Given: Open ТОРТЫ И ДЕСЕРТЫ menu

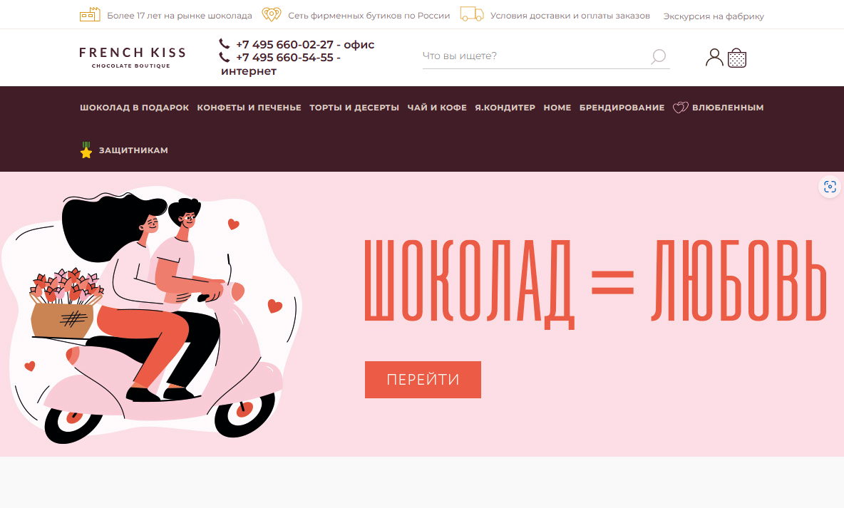Looking at the screenshot, I should coord(354,108).
